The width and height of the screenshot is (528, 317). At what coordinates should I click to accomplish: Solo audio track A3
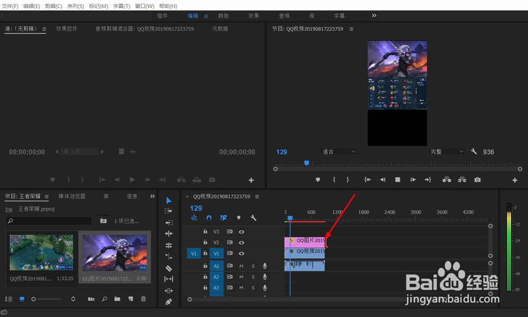pyautogui.click(x=253, y=288)
